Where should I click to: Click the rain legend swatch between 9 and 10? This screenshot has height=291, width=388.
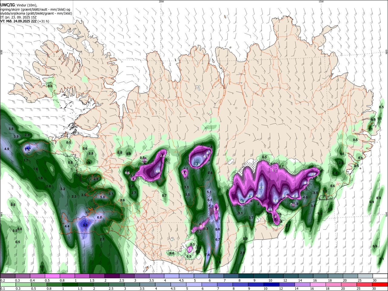(x=256, y=284)
